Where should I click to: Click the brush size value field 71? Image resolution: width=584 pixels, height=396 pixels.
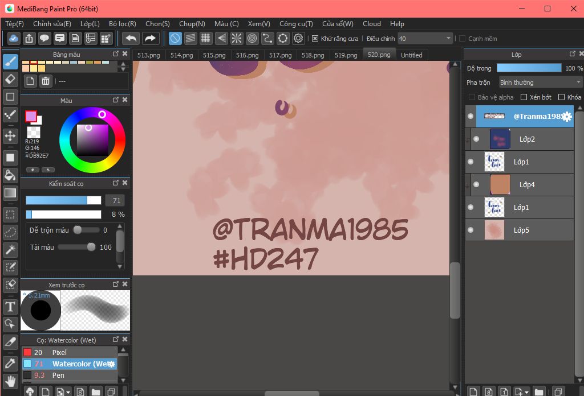pyautogui.click(x=115, y=201)
